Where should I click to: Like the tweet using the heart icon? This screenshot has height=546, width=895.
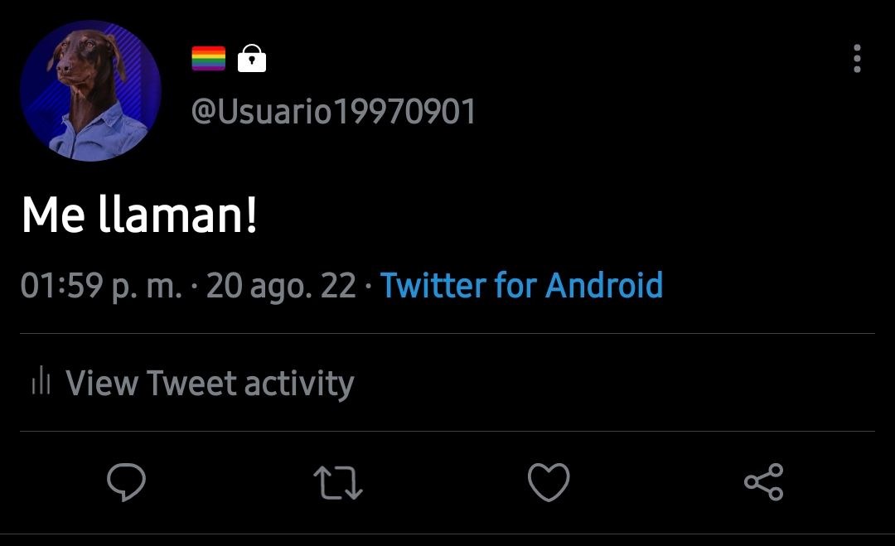[x=549, y=482]
